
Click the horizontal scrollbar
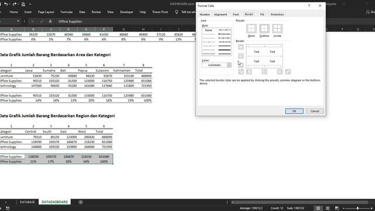point(301,202)
